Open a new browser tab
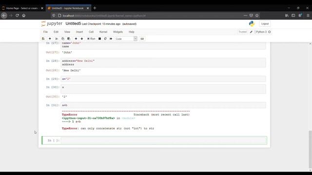Viewport: 312px width, 175px height. [x=95, y=8]
